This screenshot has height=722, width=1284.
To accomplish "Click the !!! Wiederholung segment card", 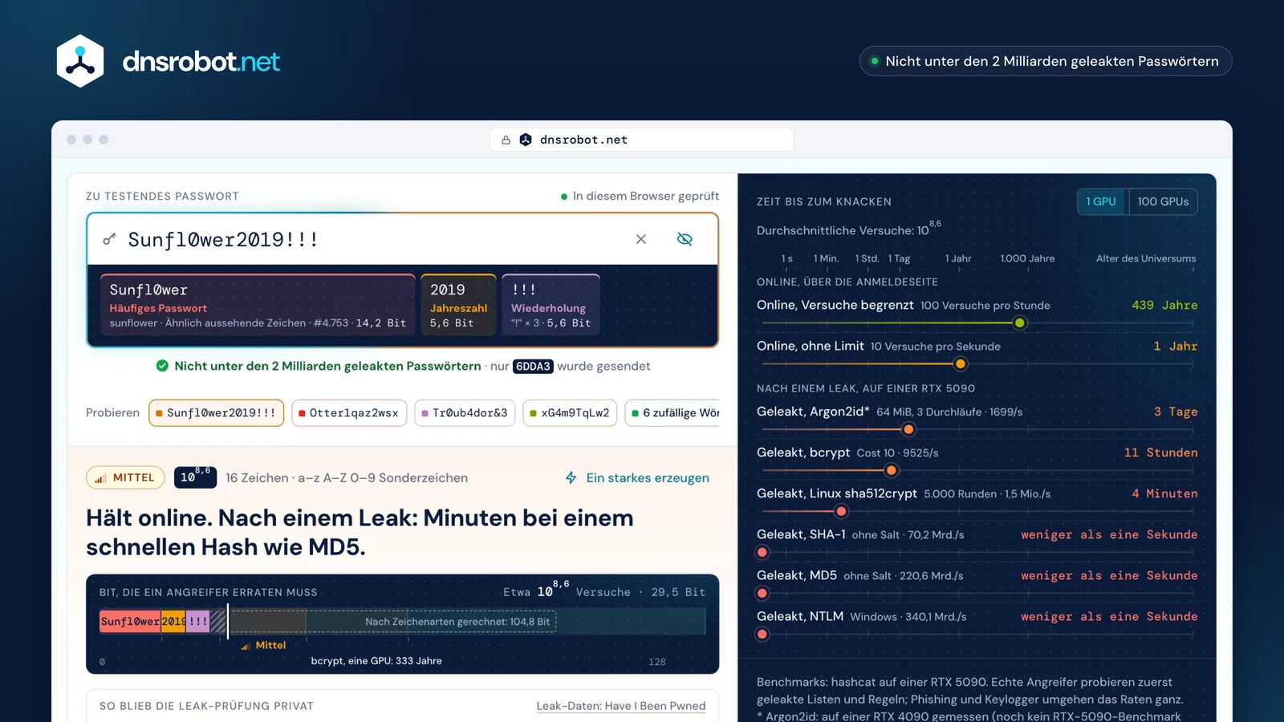I will click(x=551, y=304).
